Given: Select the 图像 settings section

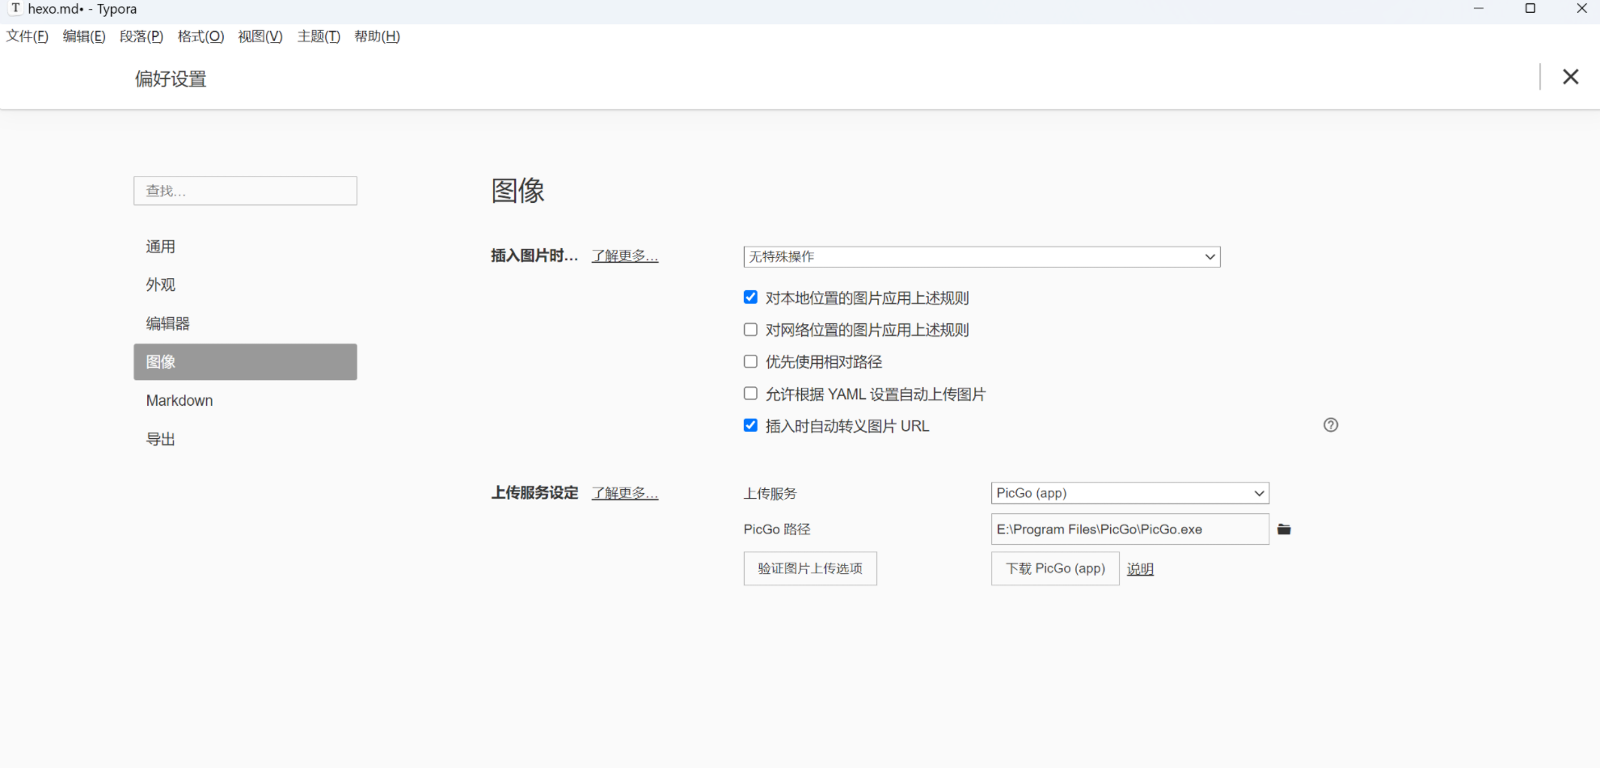Looking at the screenshot, I should [245, 362].
